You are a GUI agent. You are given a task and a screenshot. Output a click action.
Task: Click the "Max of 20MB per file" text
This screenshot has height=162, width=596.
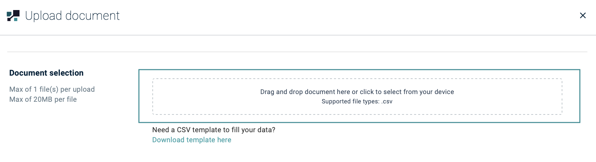coord(43,99)
